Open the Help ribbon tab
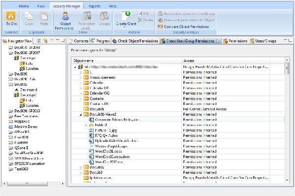Image resolution: width=295 pixels, height=196 pixels. point(112,6)
